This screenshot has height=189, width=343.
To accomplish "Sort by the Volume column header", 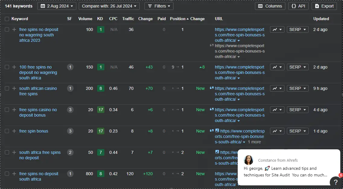I will pyautogui.click(x=85, y=19).
